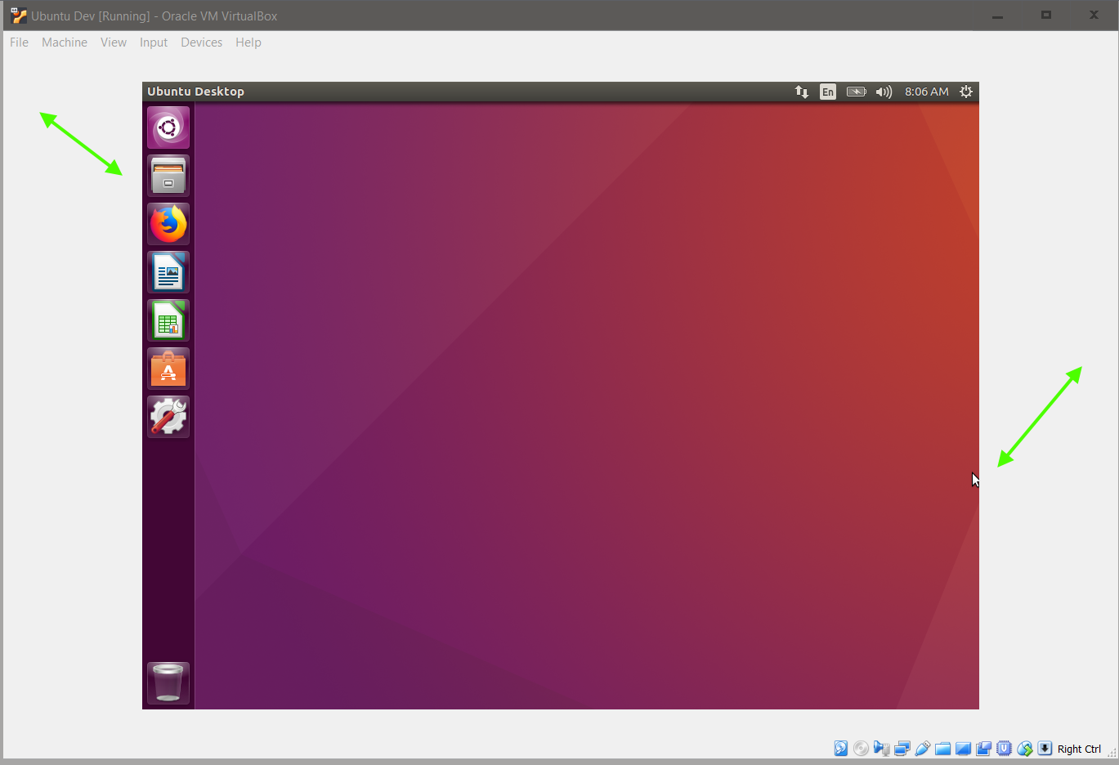Open LibreOffice Calc from the launcher
This screenshot has width=1119, height=765.
(x=168, y=320)
